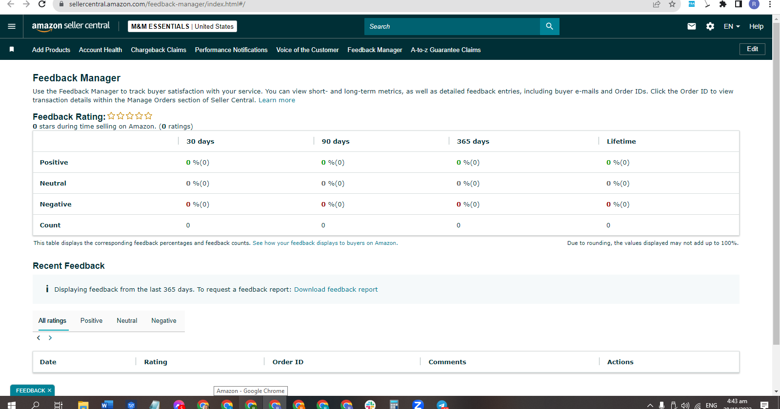Click the bookmark icon in the navigation bar

click(12, 50)
